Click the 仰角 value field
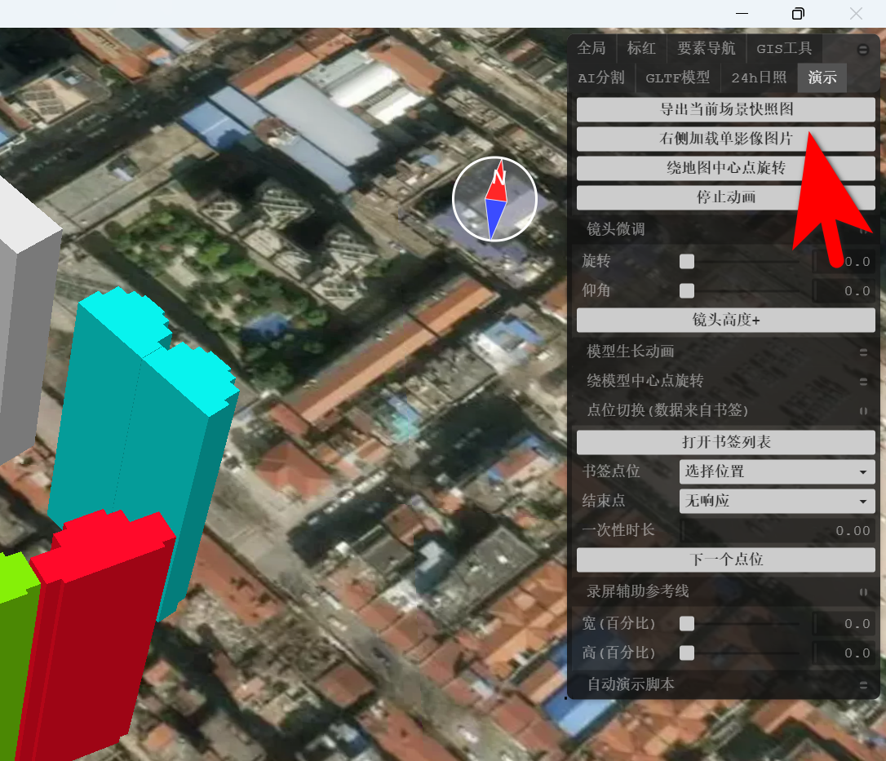The width and height of the screenshot is (886, 761). point(844,291)
